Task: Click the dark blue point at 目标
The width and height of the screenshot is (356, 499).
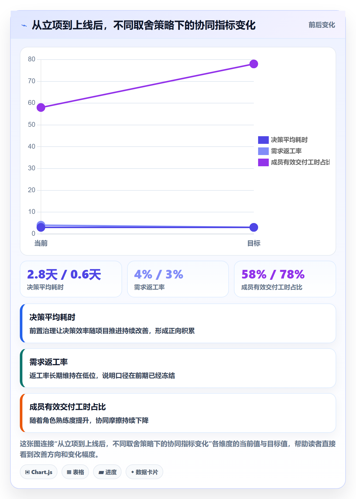Action: (254, 227)
